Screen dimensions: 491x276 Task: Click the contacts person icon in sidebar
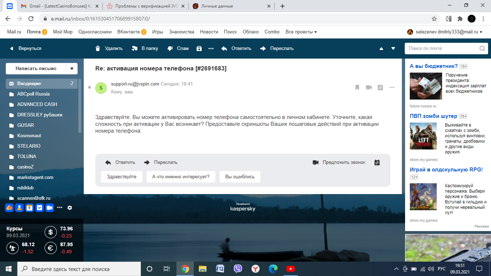coord(19,207)
